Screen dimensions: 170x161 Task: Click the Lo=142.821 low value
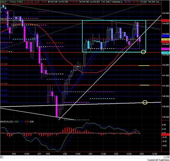[x=95, y=2]
